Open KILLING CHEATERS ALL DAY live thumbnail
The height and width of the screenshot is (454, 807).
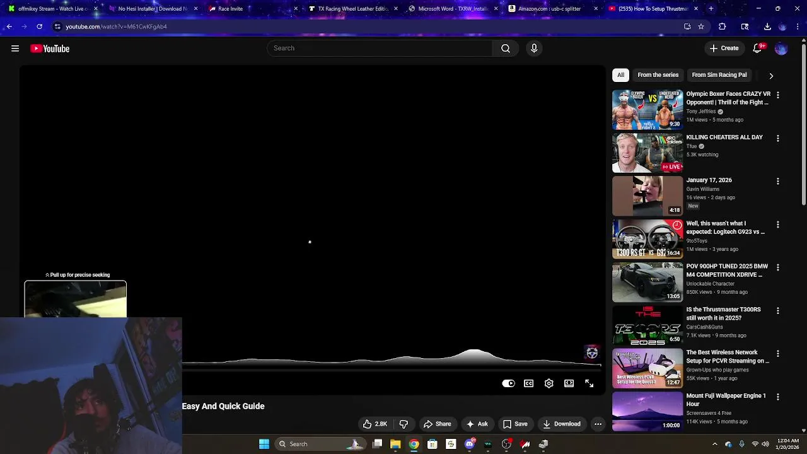tap(647, 153)
